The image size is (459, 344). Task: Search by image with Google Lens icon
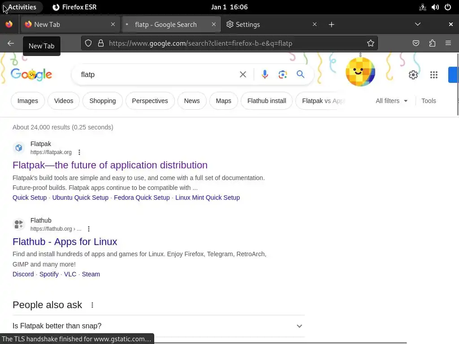282,75
